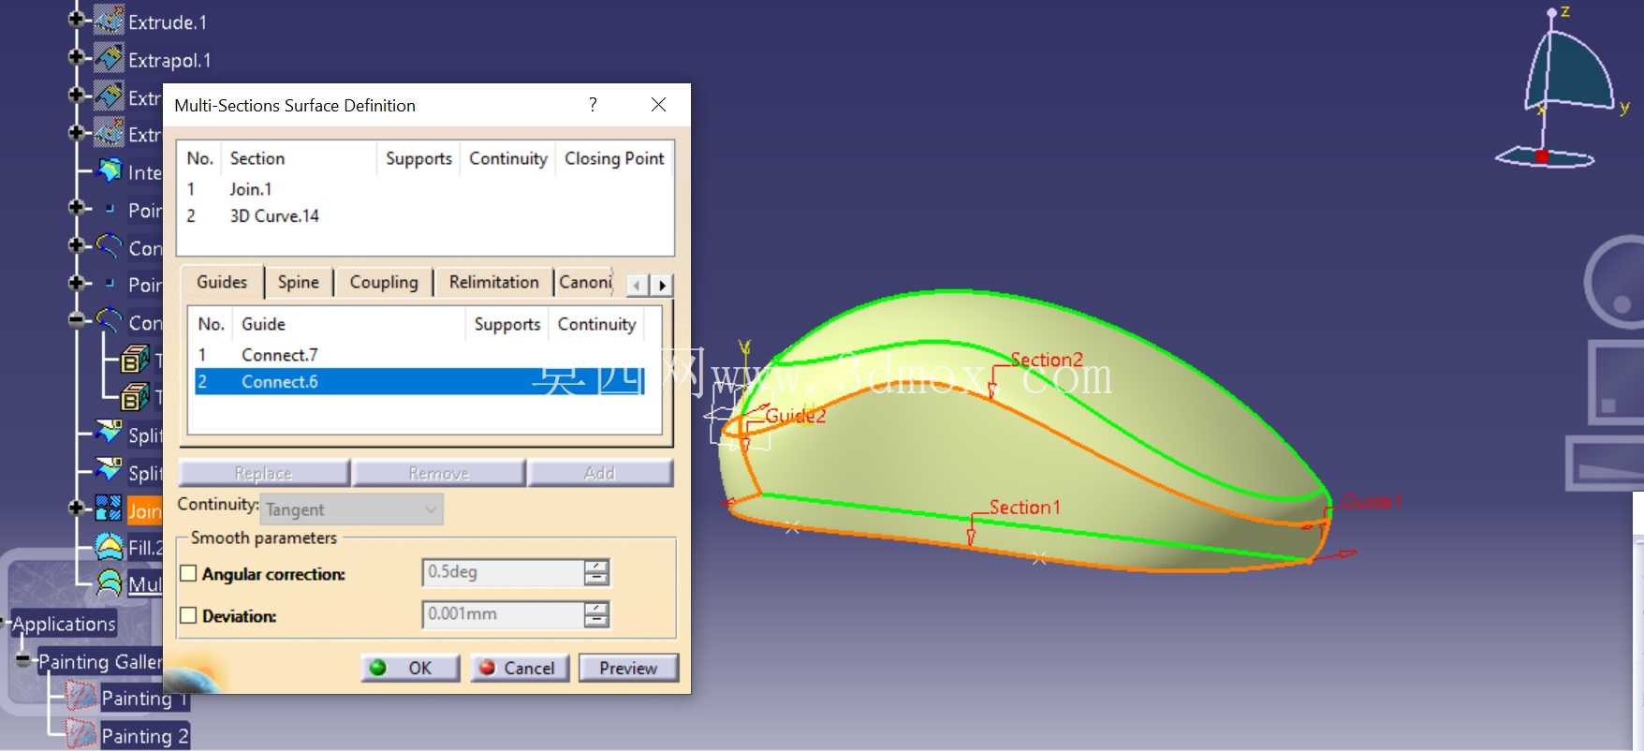
Task: Open the Continuity Tangent dropdown
Action: tap(351, 509)
